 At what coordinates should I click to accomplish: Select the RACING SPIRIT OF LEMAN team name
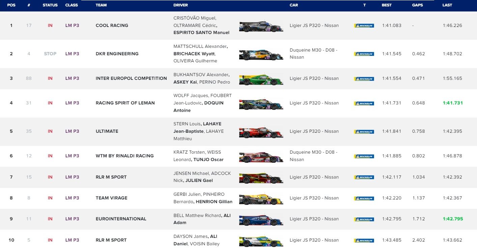click(x=125, y=103)
